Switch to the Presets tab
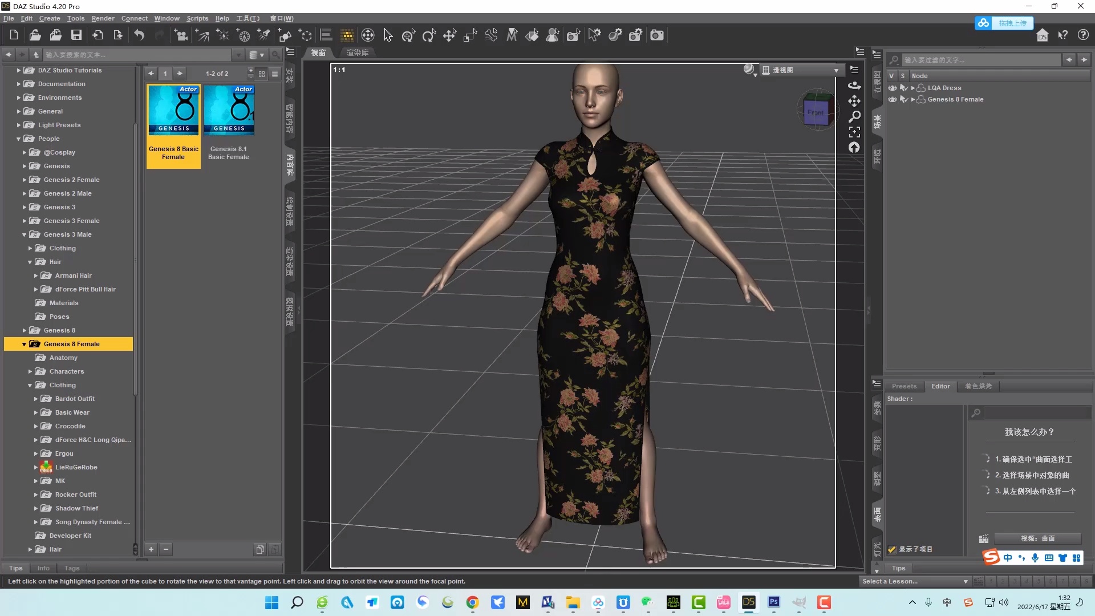 (x=904, y=386)
